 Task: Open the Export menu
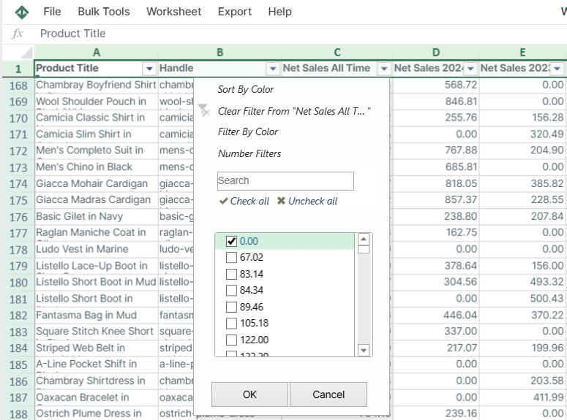pyautogui.click(x=234, y=12)
